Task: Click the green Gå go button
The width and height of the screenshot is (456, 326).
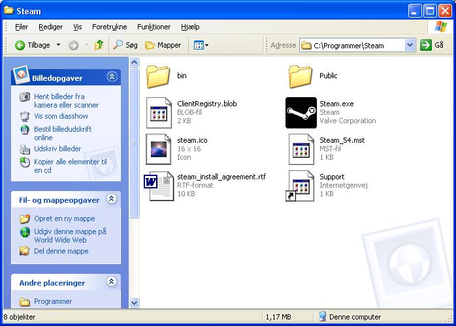Action: point(426,45)
